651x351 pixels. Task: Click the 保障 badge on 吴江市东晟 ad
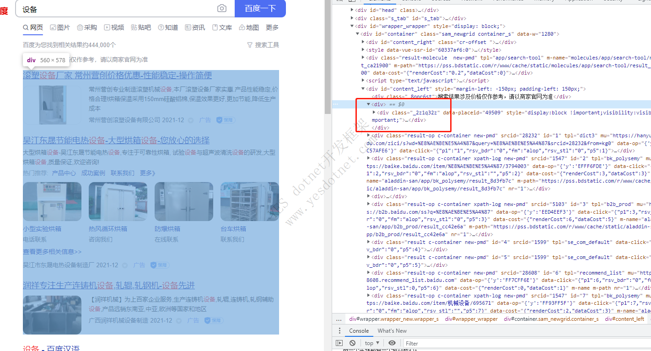159,265
